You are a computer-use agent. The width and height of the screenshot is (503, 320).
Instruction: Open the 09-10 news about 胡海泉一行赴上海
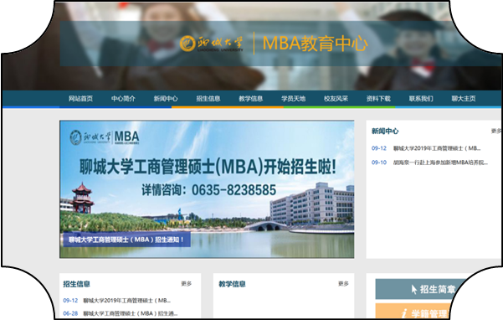429,163
